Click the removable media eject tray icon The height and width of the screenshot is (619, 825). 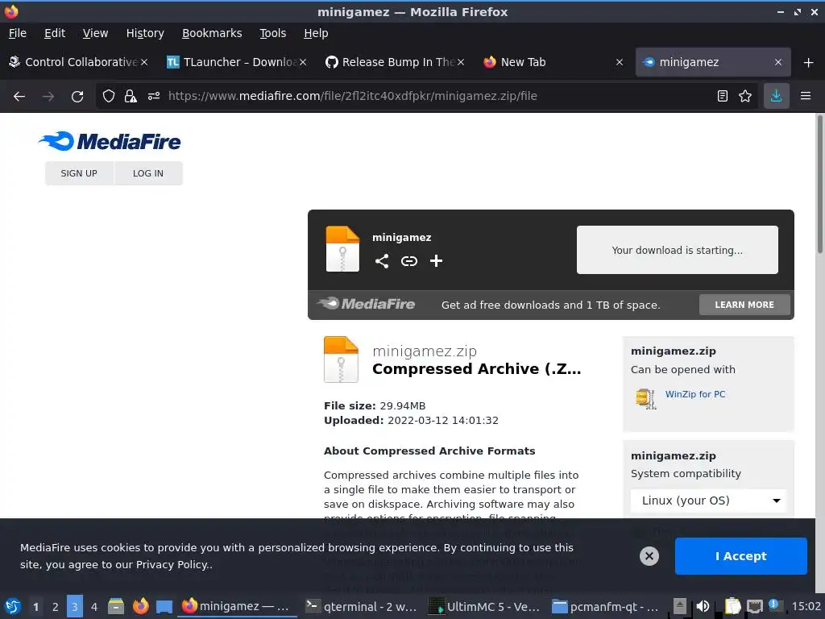tap(680, 606)
